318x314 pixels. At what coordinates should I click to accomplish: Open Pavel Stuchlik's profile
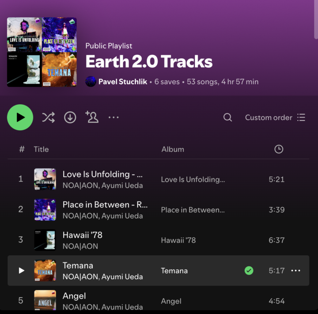[123, 82]
